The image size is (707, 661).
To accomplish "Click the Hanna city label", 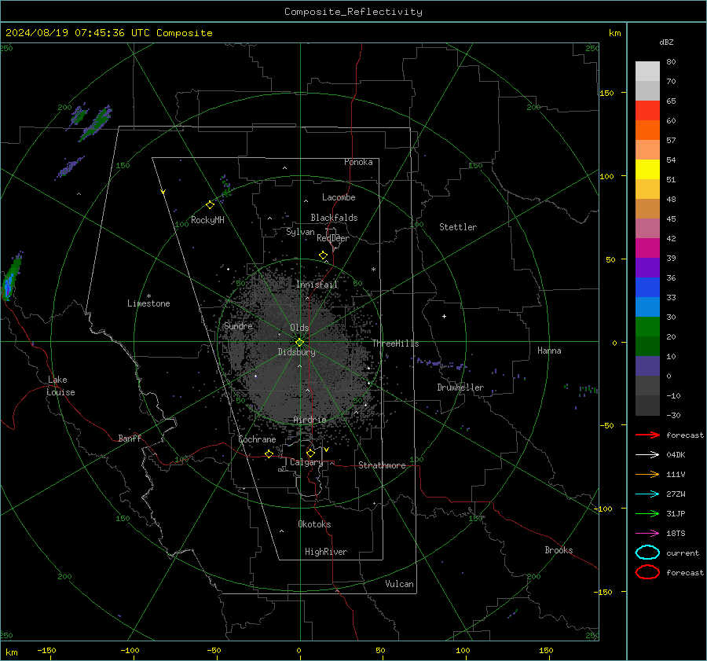I will click(549, 351).
